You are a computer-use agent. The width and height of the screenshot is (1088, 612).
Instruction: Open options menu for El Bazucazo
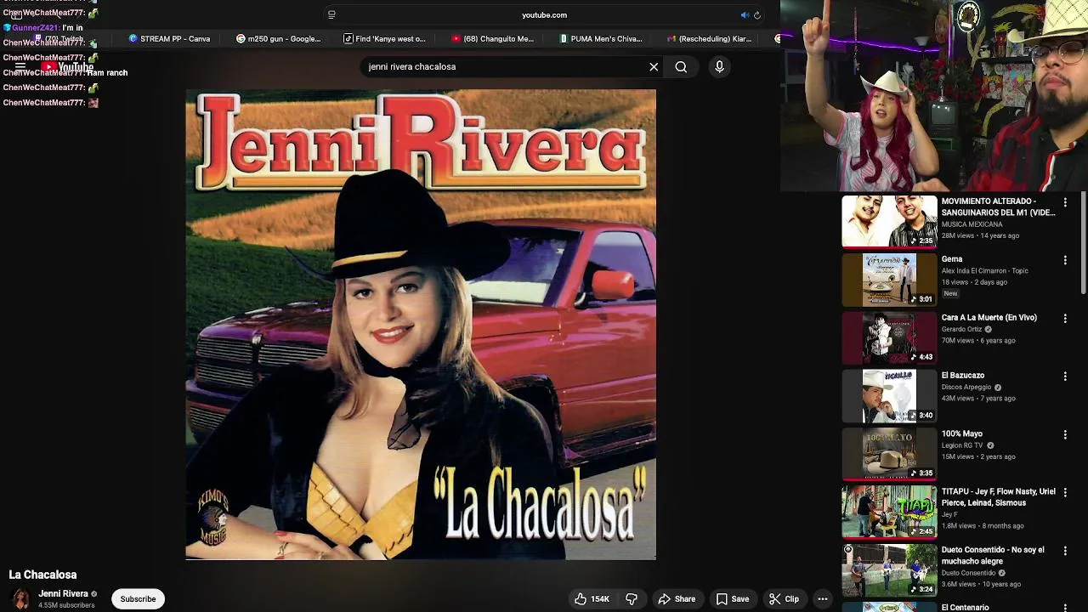(1065, 377)
